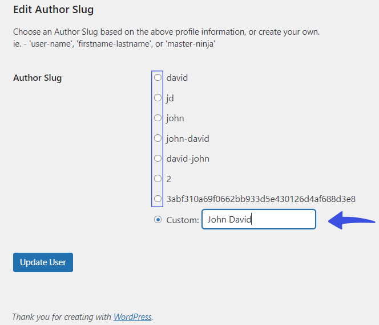
Task: Click the 'jd' option label text
Action: 170,98
